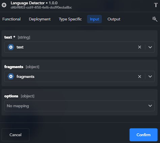Click the gear icon beside Language Detector title
This screenshot has width=160, height=143.
(4, 5)
